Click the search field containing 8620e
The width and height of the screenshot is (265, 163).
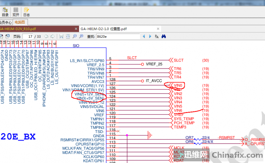click(x=118, y=36)
